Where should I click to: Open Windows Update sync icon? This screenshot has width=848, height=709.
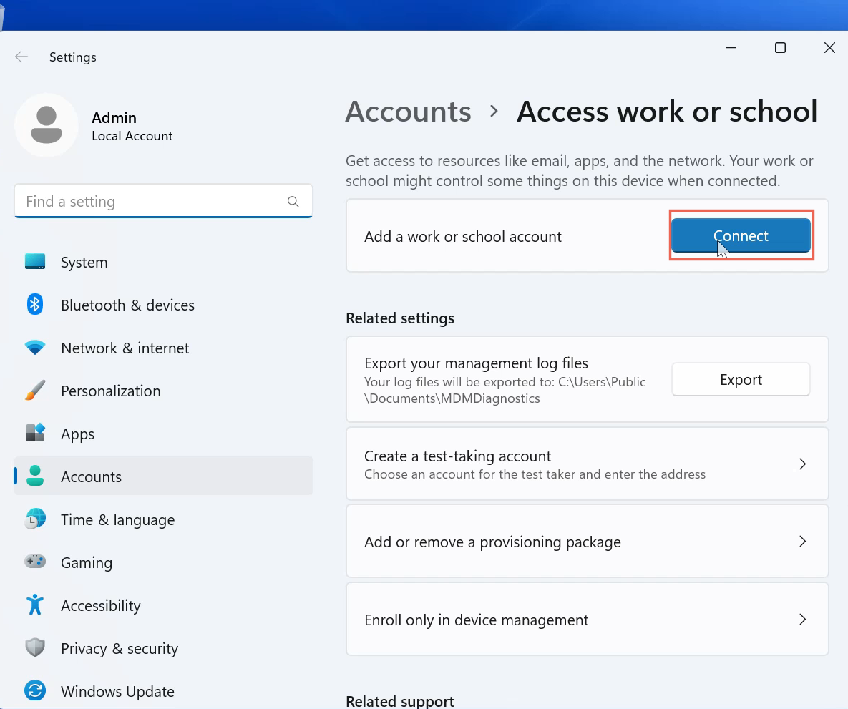[x=35, y=691]
